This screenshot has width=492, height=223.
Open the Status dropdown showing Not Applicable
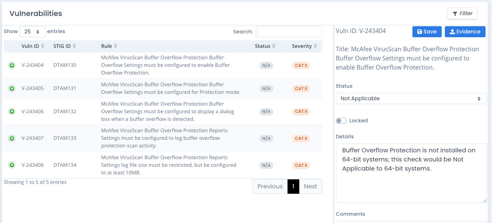coord(411,98)
